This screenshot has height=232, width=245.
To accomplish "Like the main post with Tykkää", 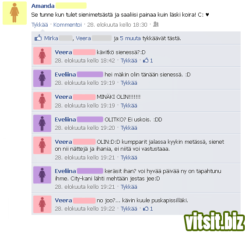I will pyautogui.click(x=40, y=25).
